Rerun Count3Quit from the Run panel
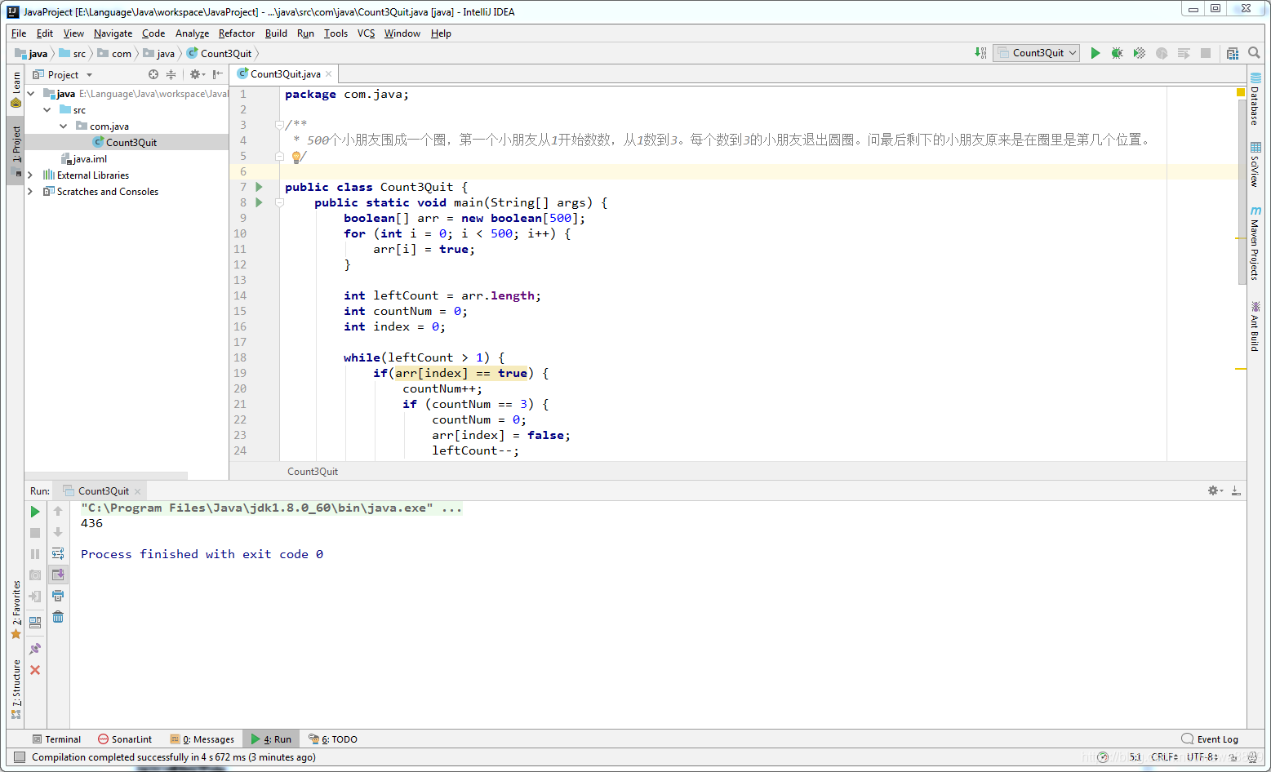The height and width of the screenshot is (772, 1271). 35,512
